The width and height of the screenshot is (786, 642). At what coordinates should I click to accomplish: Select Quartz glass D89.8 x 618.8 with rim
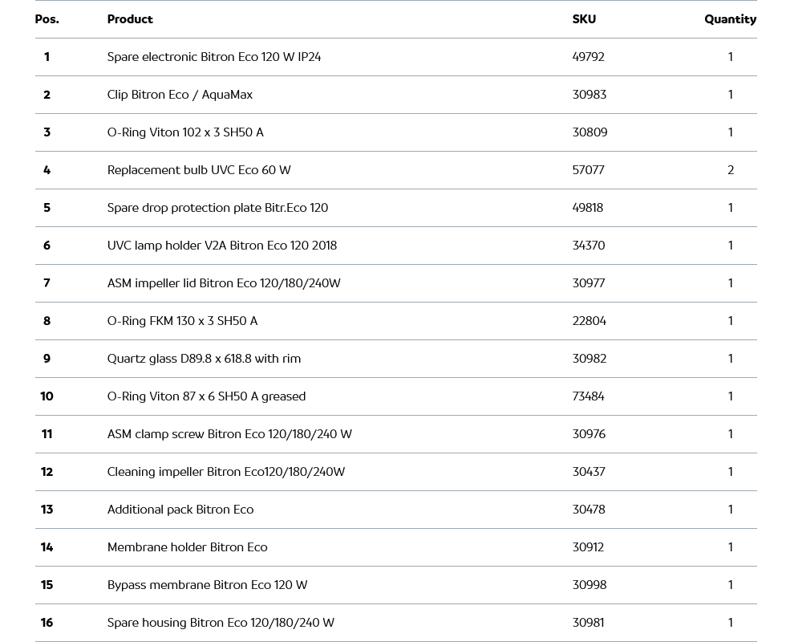point(204,359)
